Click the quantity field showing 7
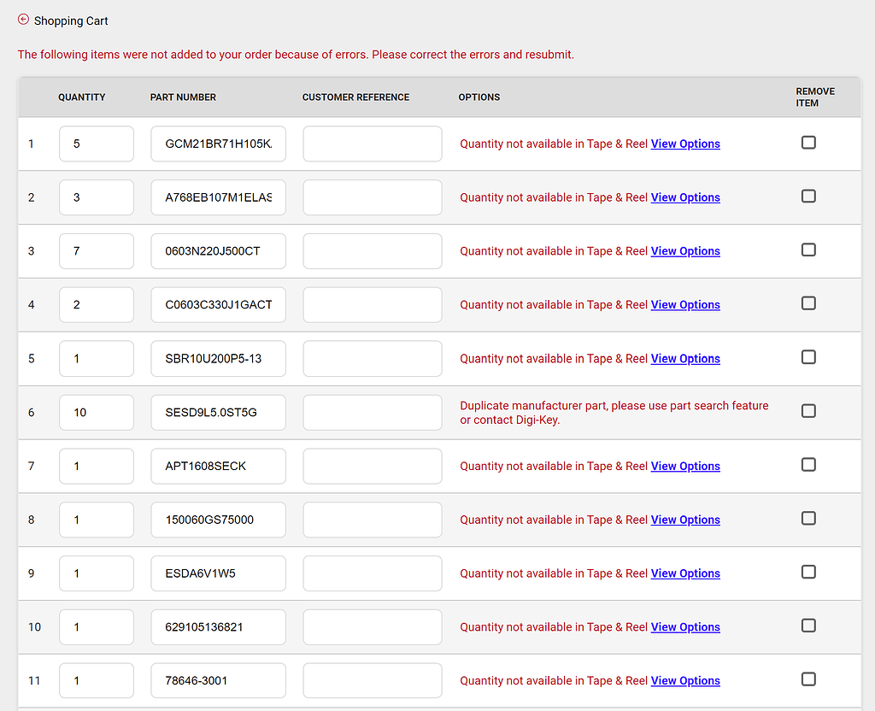 [x=96, y=250]
